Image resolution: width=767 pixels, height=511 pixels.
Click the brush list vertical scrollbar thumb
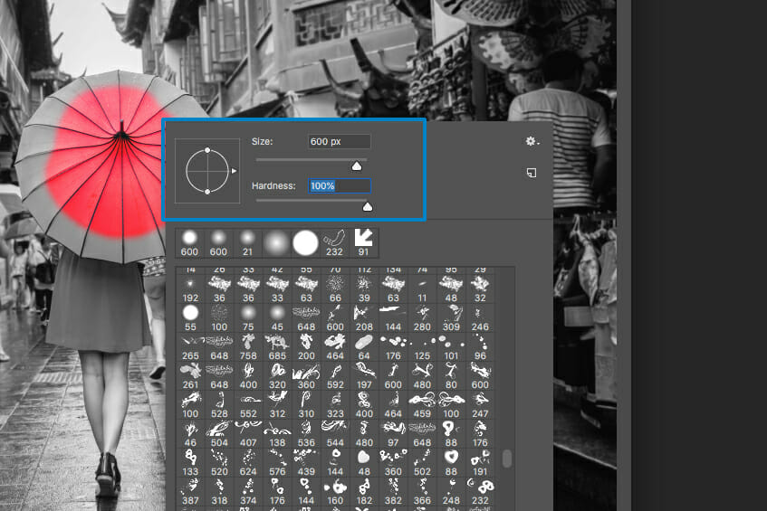pyautogui.click(x=506, y=459)
